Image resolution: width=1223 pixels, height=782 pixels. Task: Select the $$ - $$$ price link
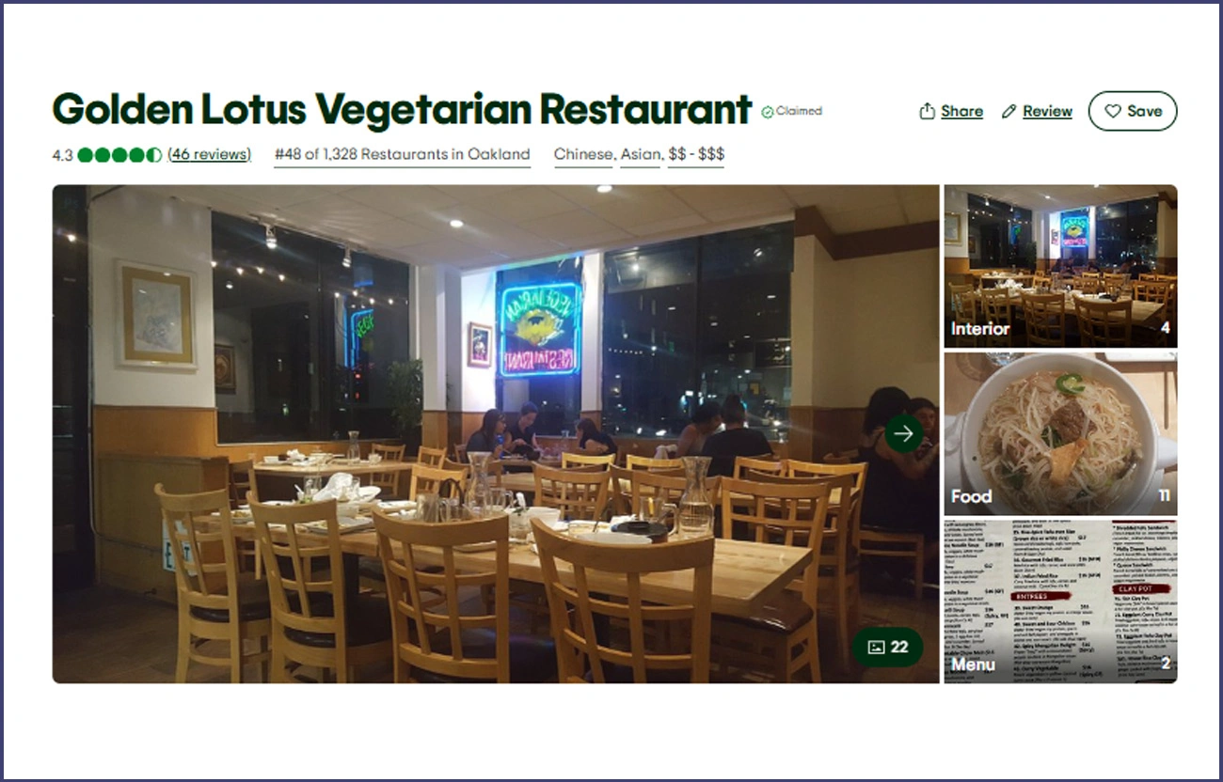point(696,154)
